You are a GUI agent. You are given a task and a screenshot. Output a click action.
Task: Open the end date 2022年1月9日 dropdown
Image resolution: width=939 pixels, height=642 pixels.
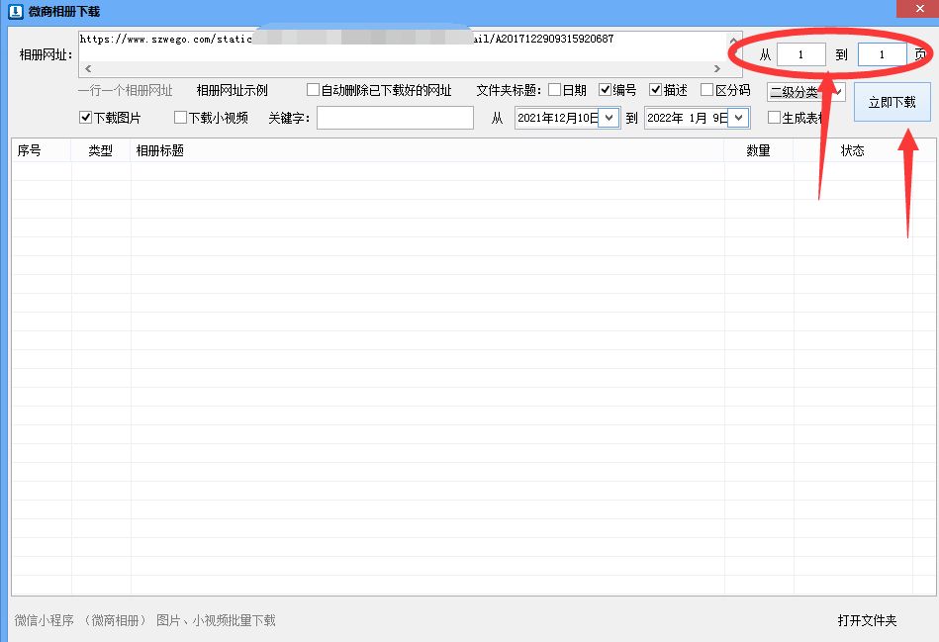click(738, 117)
